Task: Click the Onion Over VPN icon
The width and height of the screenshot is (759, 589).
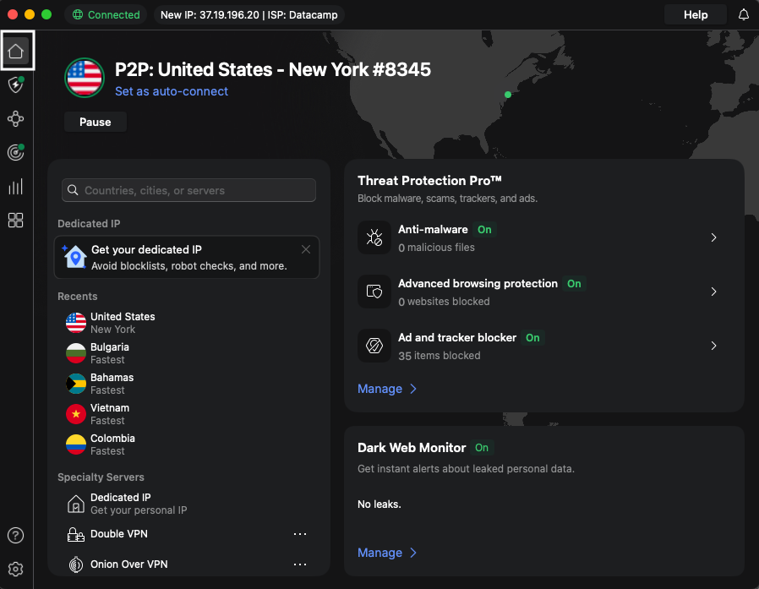Action: pyautogui.click(x=76, y=564)
